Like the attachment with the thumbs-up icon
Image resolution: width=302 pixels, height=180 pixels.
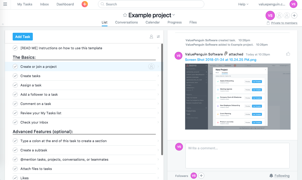coord(288,54)
